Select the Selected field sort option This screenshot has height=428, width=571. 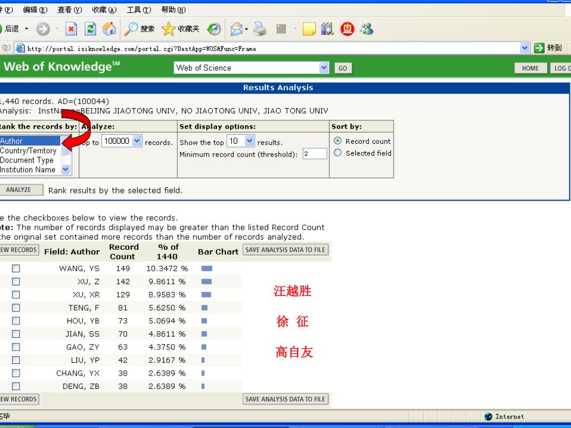pyautogui.click(x=337, y=153)
